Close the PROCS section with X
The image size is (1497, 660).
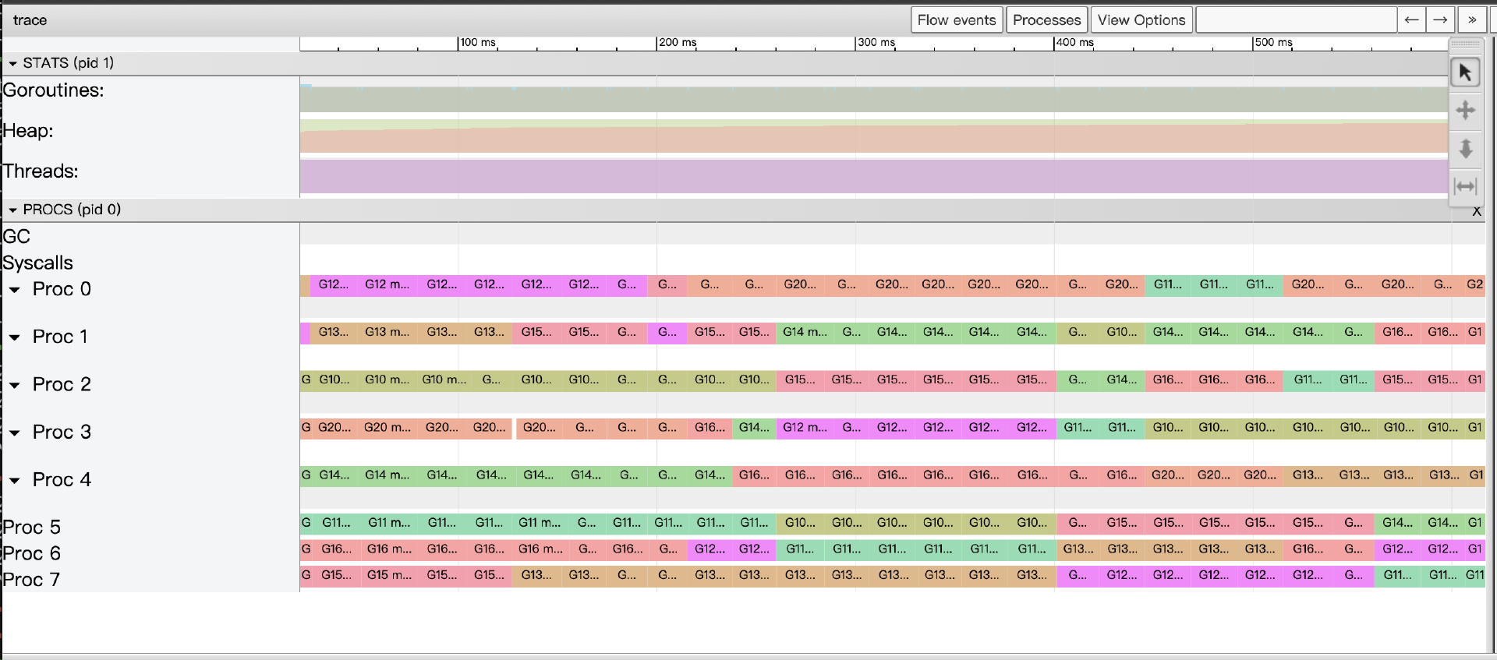tap(1476, 211)
